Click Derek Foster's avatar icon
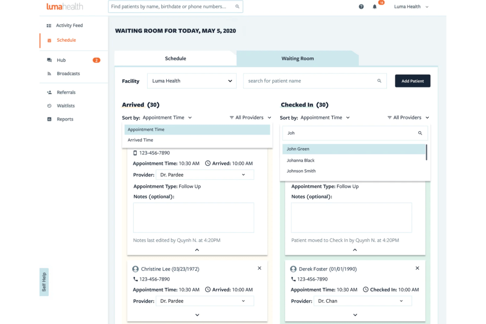Screen dimensions: 486x324 coord(293,269)
